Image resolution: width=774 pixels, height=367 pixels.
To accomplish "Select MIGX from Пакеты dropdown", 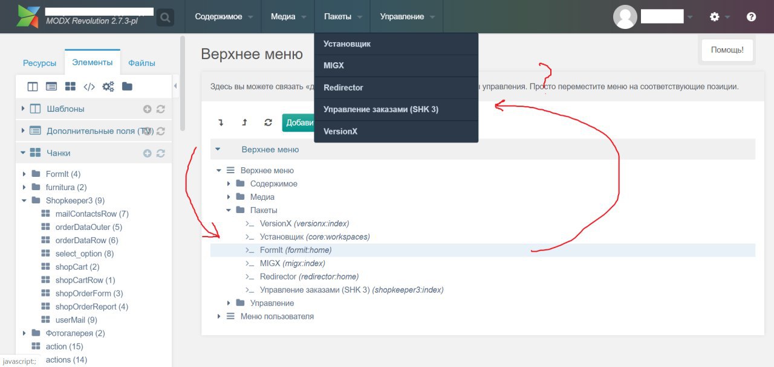I will [396, 66].
